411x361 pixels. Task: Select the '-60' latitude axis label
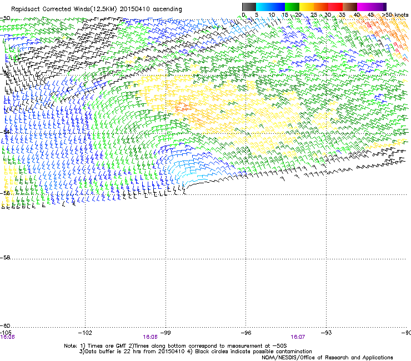point(5,326)
